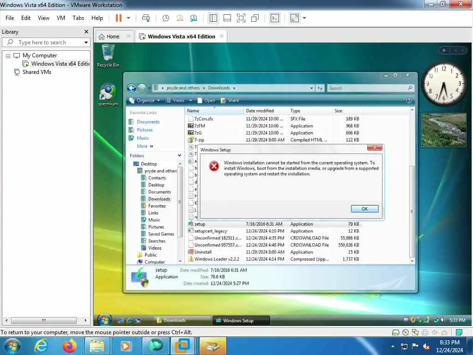Pause the virtual machine with the orange pause icon
473x355 pixels.
pyautogui.click(x=119, y=18)
